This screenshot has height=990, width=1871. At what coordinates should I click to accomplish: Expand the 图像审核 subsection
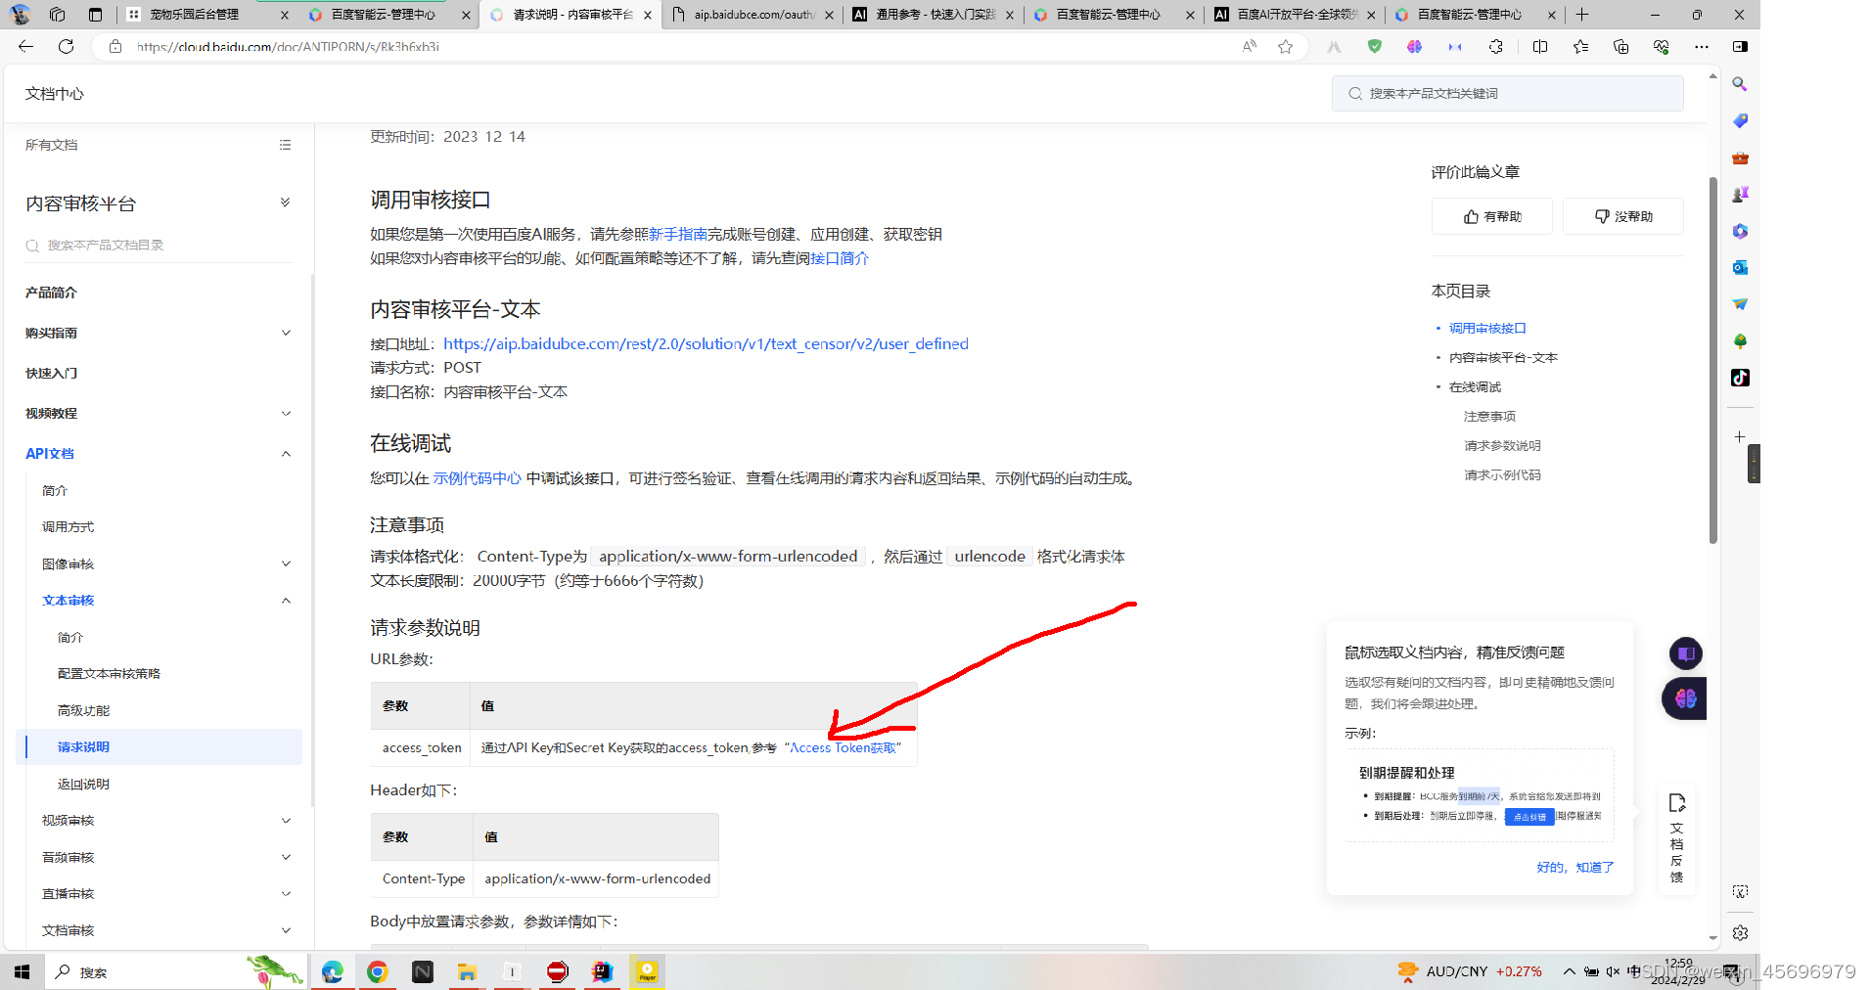click(x=286, y=563)
